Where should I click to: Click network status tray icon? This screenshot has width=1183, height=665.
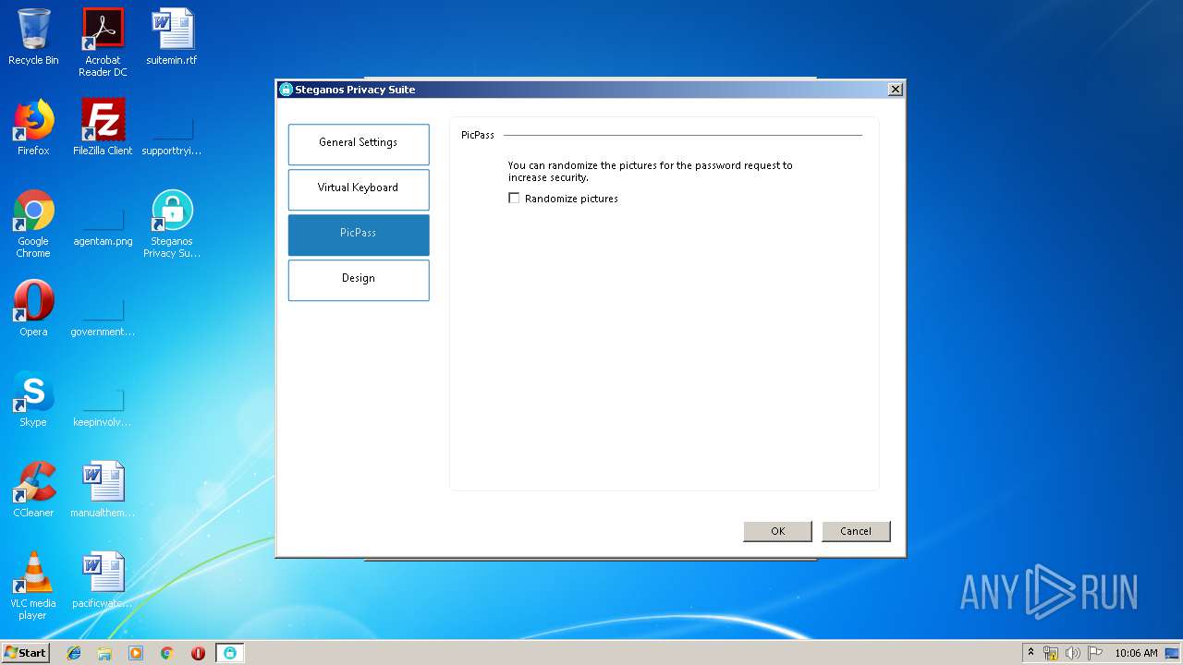pos(1051,653)
